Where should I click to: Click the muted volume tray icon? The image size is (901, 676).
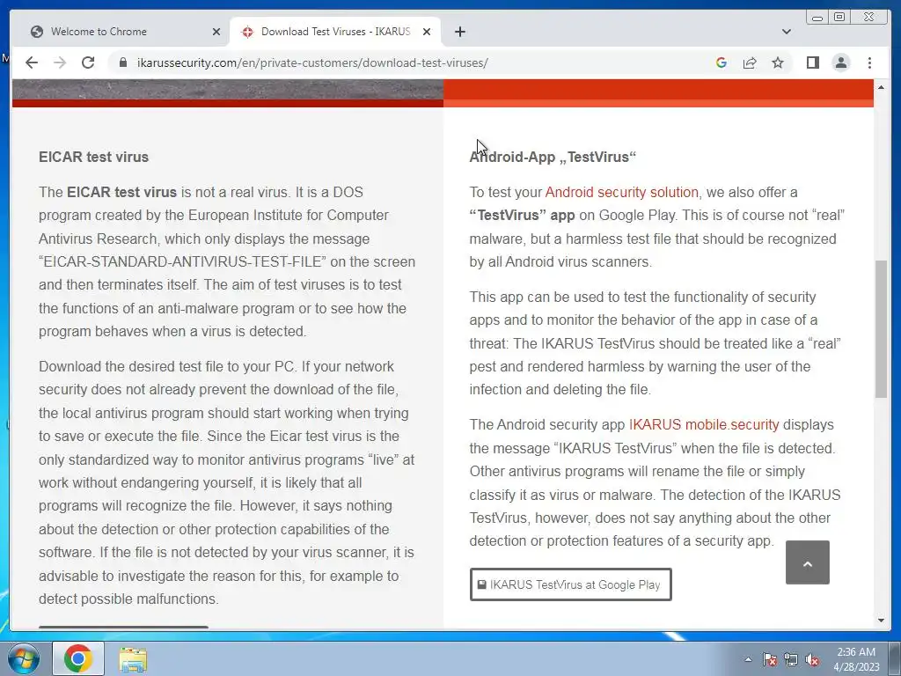click(x=812, y=659)
